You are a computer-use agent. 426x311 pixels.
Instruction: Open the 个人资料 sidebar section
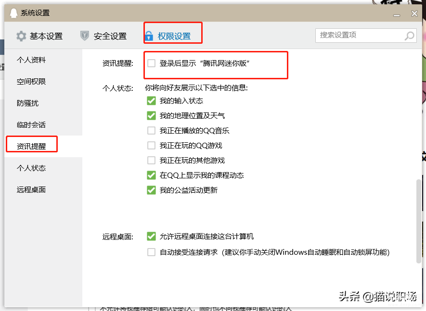31,60
